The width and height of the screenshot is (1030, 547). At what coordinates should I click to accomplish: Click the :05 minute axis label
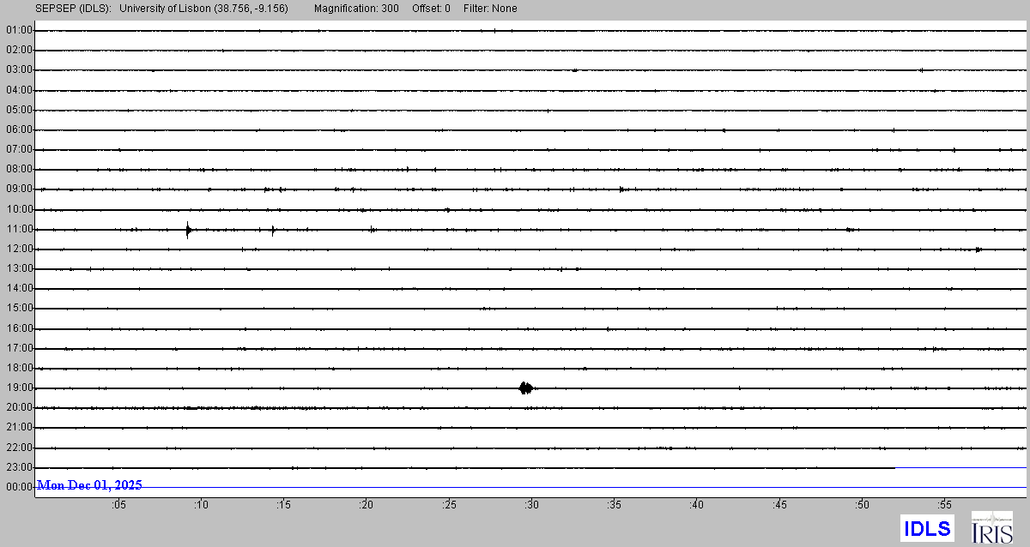click(x=118, y=505)
